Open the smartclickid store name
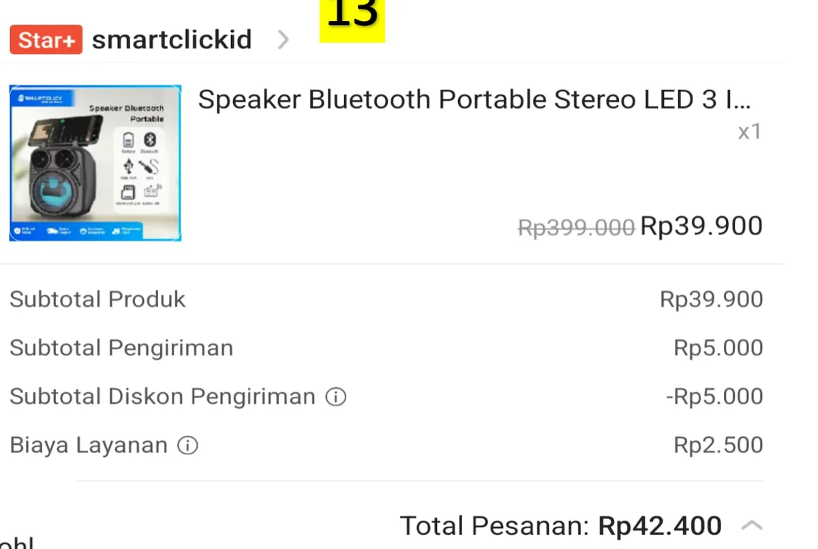The width and height of the screenshot is (818, 549). pos(172,40)
